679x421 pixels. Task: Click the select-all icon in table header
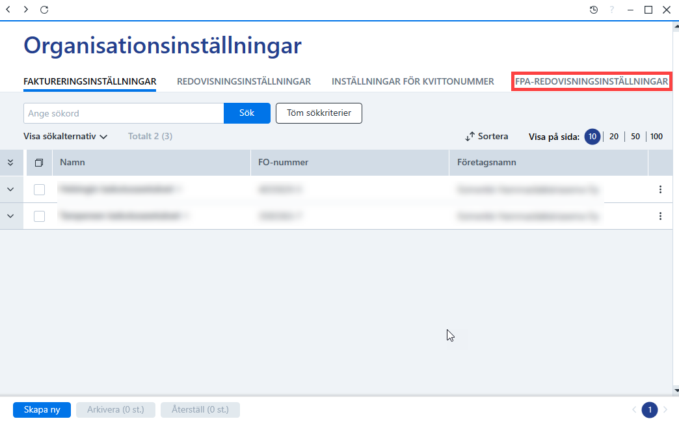click(39, 163)
